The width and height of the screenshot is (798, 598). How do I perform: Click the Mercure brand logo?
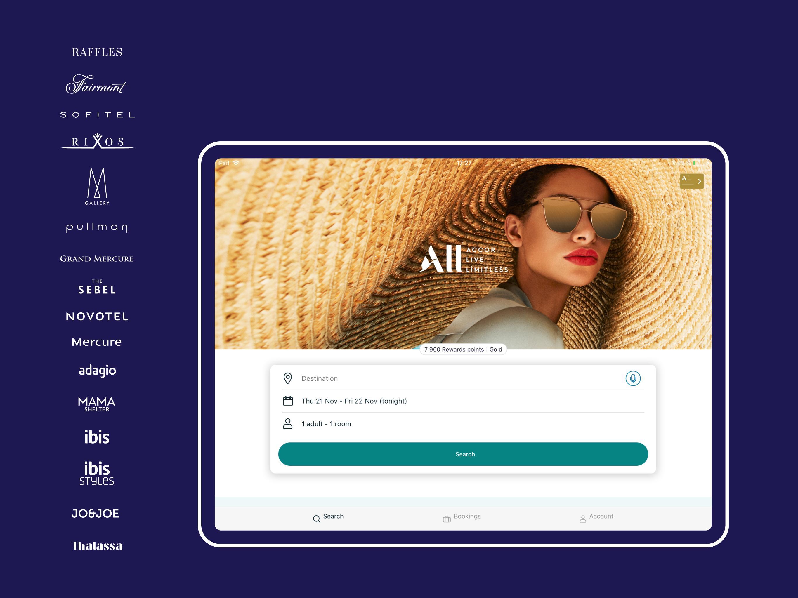[97, 342]
